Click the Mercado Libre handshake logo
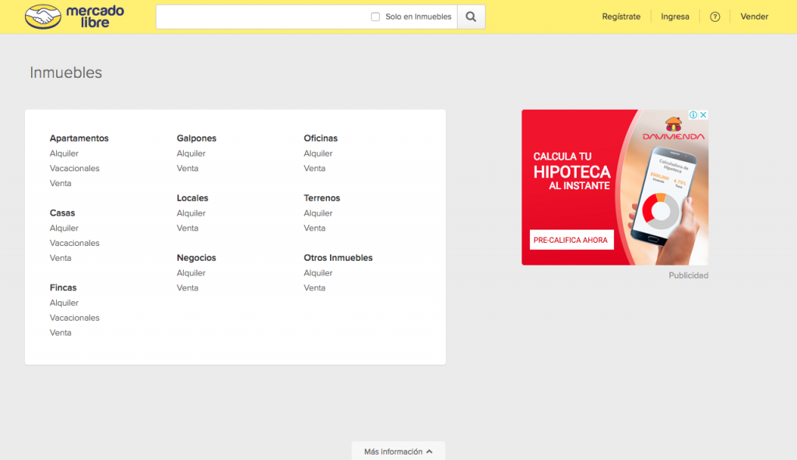 point(43,17)
